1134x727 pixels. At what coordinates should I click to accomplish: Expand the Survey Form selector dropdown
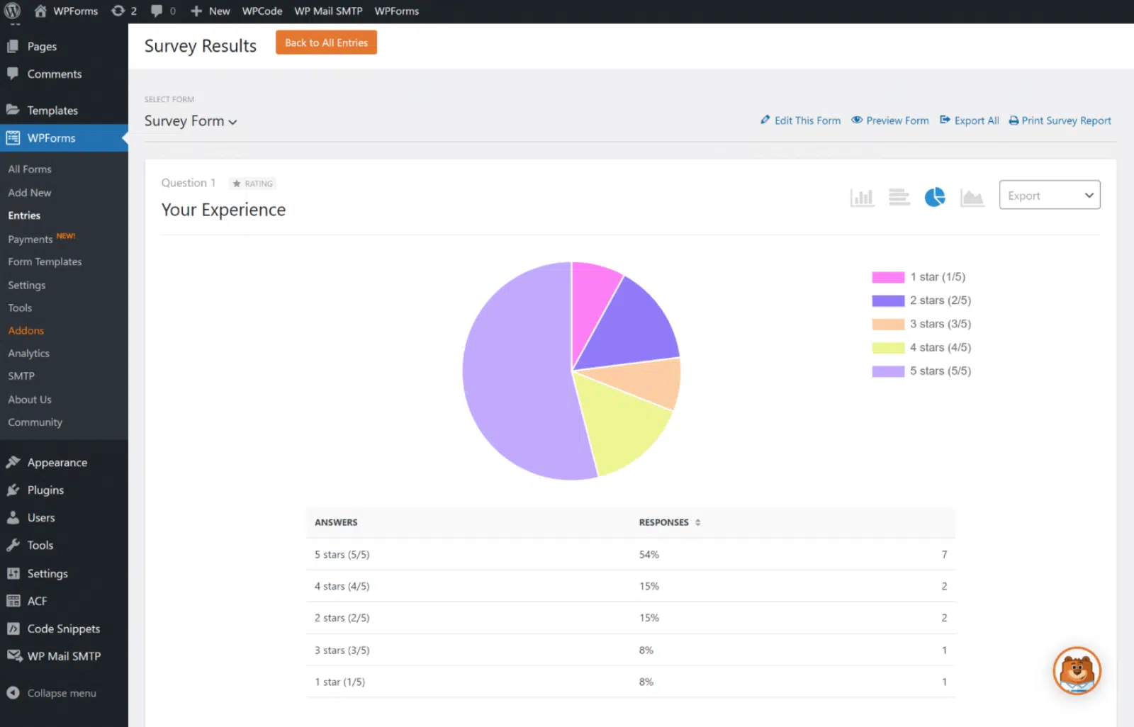point(191,121)
